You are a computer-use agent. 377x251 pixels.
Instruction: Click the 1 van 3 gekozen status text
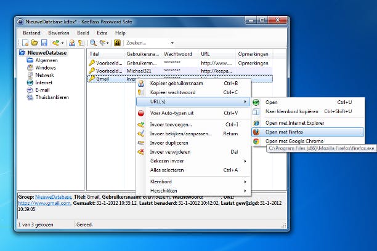36,225
